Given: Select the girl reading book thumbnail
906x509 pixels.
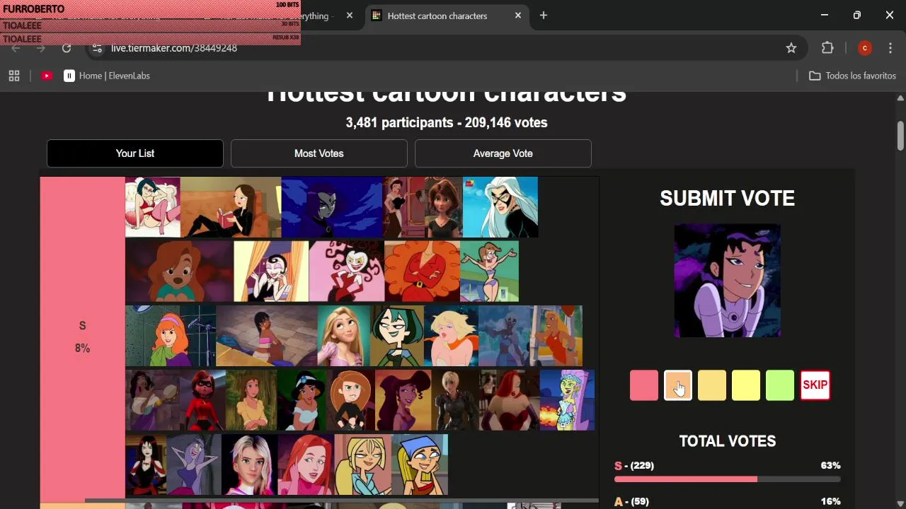Looking at the screenshot, I should 231,207.
